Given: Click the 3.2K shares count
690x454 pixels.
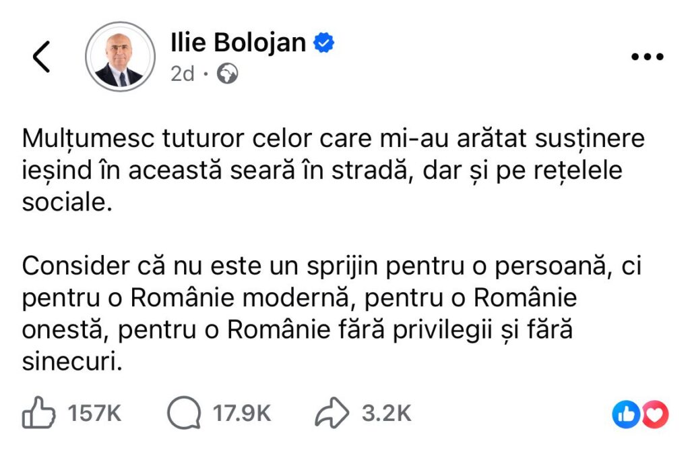Looking at the screenshot, I should click(387, 414).
